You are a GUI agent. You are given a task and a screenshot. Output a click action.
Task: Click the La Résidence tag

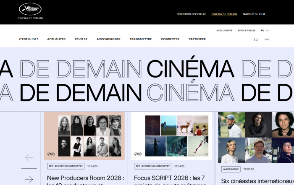(x=231, y=169)
